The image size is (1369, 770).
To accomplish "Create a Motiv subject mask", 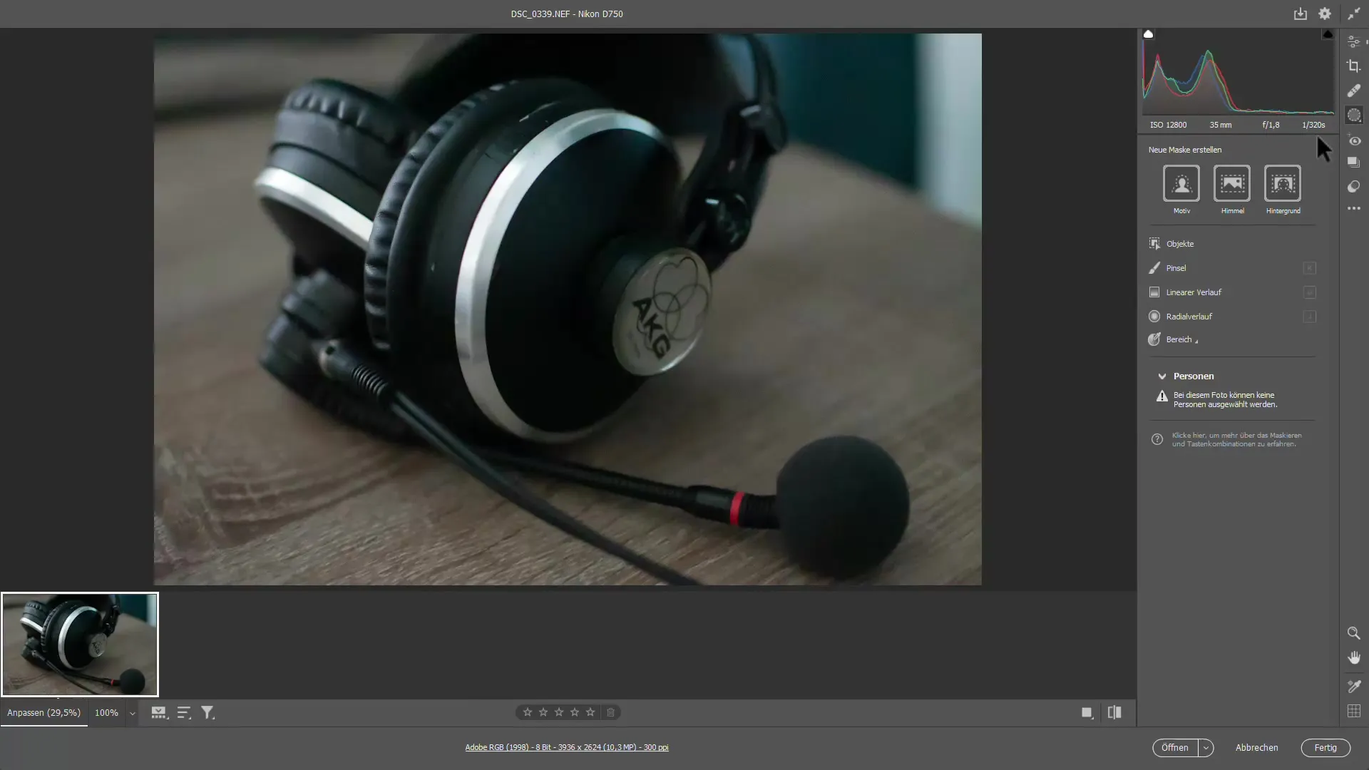I will point(1181,183).
